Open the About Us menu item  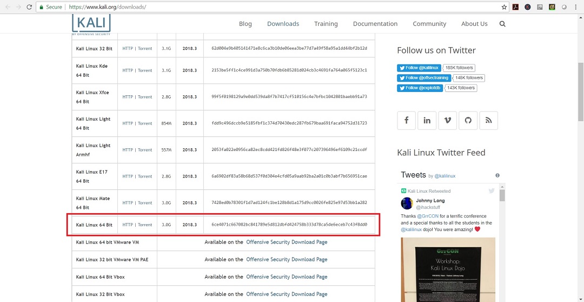click(474, 24)
